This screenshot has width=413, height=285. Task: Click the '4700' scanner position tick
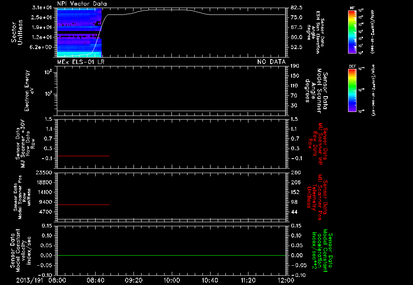pos(45,212)
